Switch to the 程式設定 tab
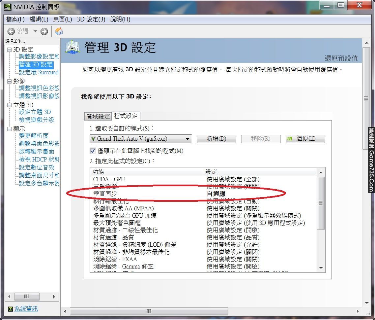The image size is (375, 320). tap(126, 116)
